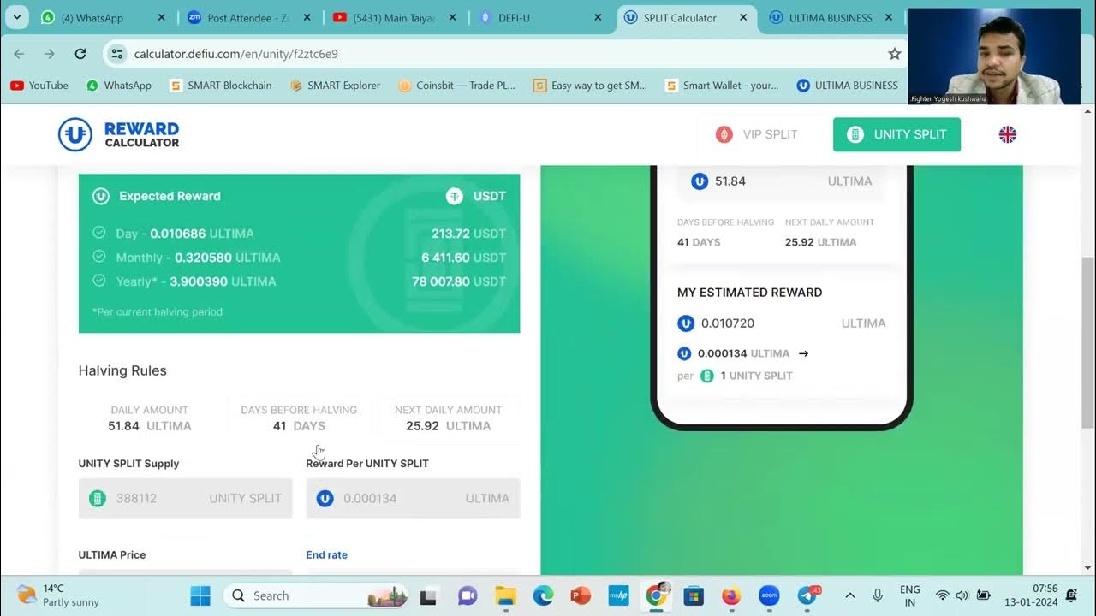Click the Yearly 78 007.80 USDT value
This screenshot has width=1096, height=616.
pos(459,281)
